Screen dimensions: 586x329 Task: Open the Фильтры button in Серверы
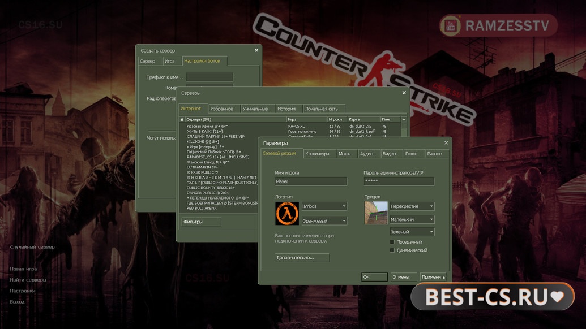point(201,222)
